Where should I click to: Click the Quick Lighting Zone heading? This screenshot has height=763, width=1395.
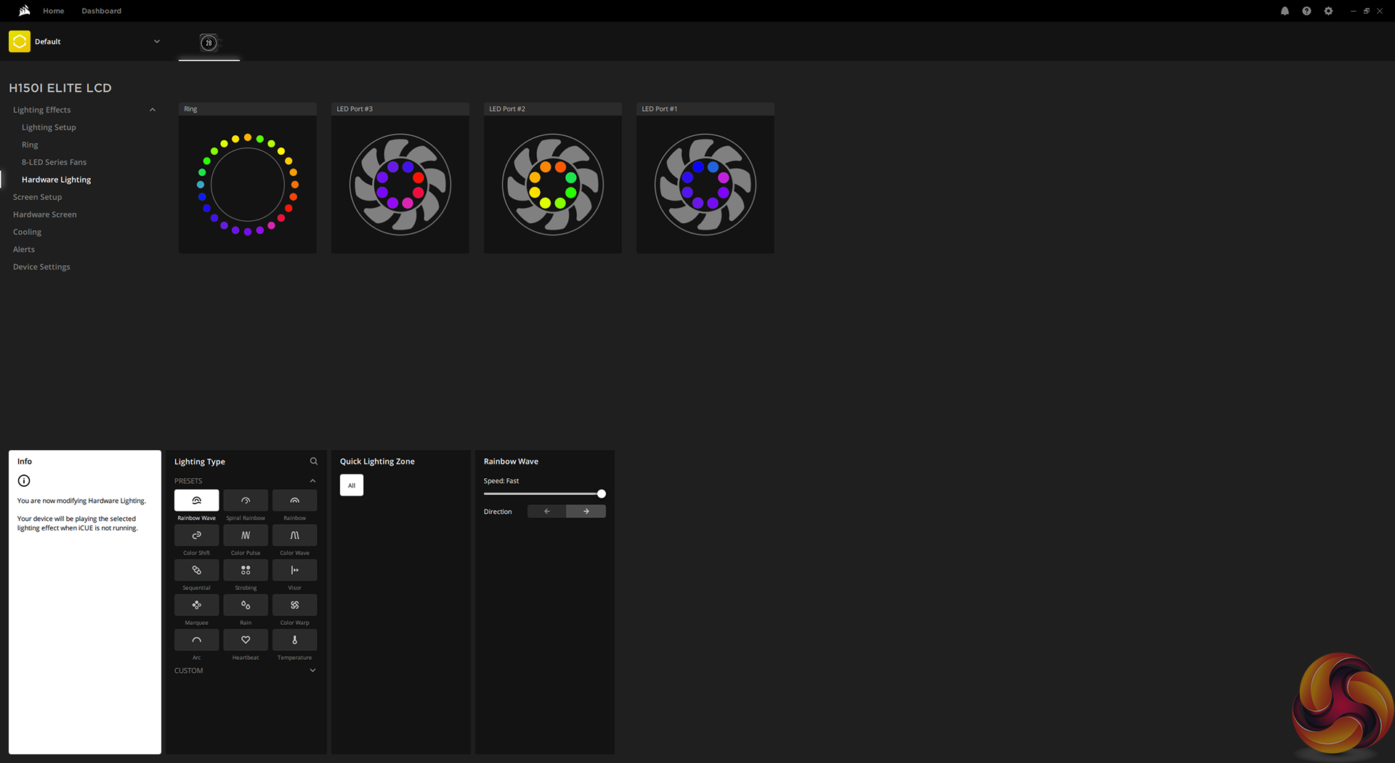point(377,461)
